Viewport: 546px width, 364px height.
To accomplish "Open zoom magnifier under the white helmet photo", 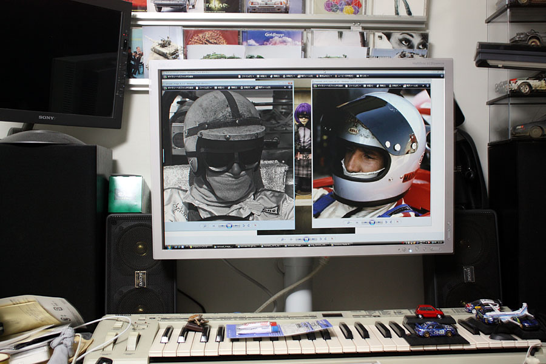I will 348,222.
